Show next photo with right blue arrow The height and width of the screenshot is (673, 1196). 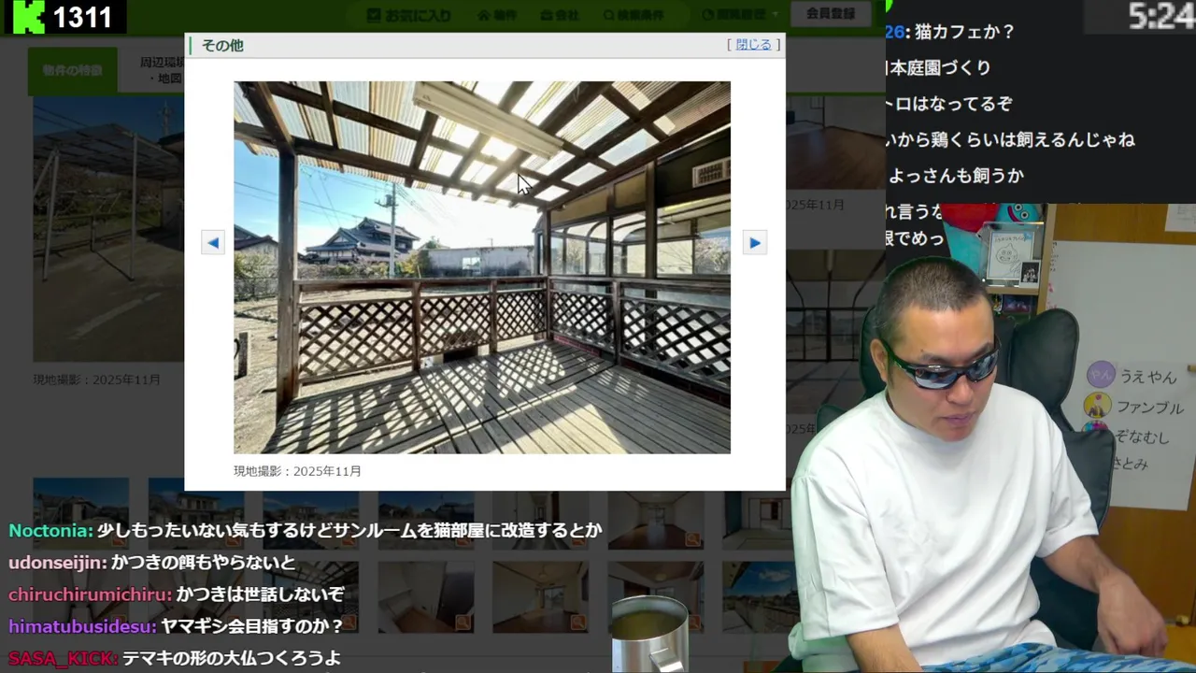coord(754,243)
